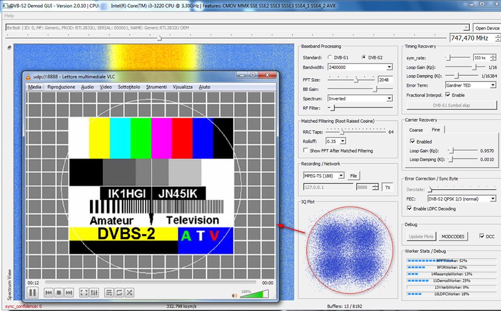Disable LDPC Decoding checkbox

[x=409, y=209]
